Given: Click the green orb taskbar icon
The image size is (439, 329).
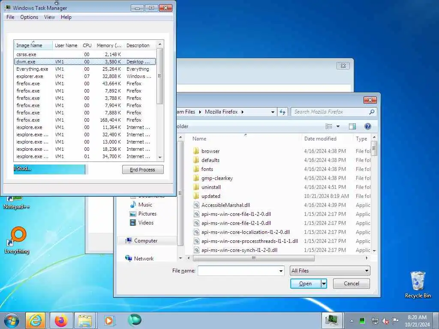Looking at the screenshot, I should [135, 320].
